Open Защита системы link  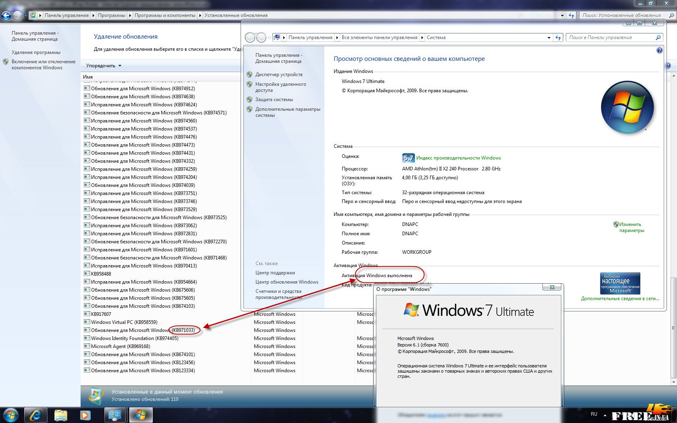tap(274, 100)
